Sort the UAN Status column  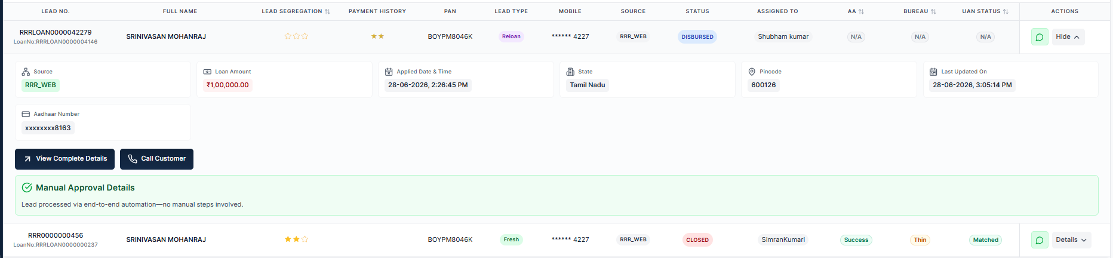click(1006, 11)
